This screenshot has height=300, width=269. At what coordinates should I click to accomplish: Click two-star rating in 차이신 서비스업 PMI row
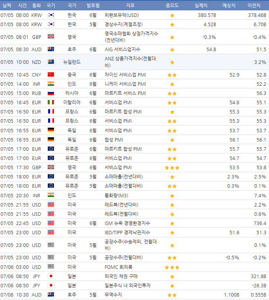tap(172, 75)
